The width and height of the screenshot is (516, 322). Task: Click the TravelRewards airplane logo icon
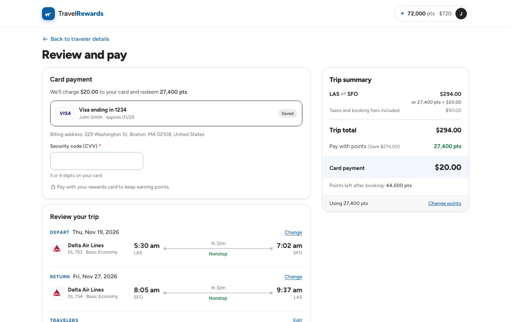pos(49,14)
